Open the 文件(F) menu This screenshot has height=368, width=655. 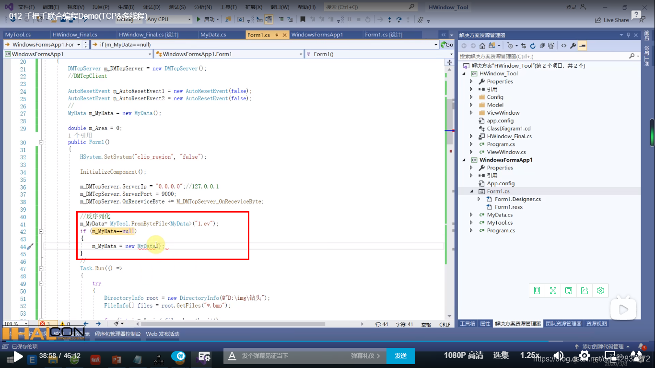(27, 7)
